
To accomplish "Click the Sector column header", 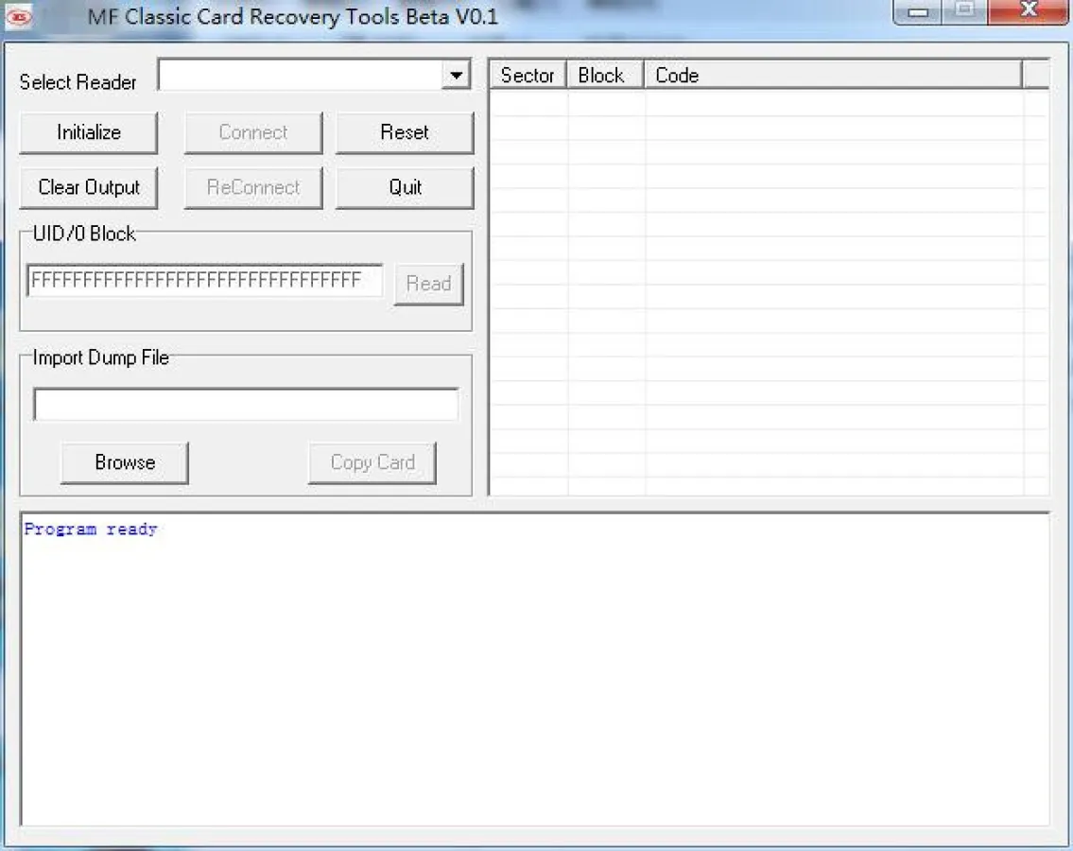I will coord(528,76).
